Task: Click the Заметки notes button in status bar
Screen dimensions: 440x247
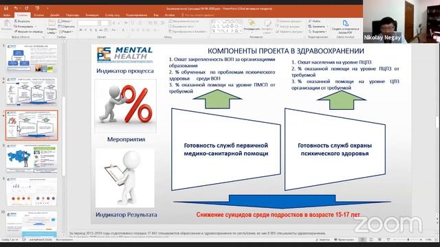Action: click(x=322, y=239)
